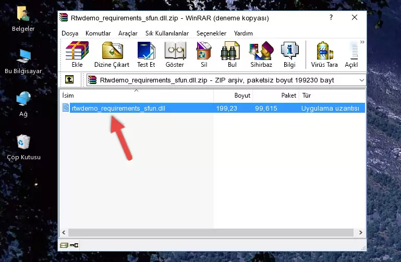
Task: Expand the toolbar overflow chevron
Action: [x=362, y=42]
